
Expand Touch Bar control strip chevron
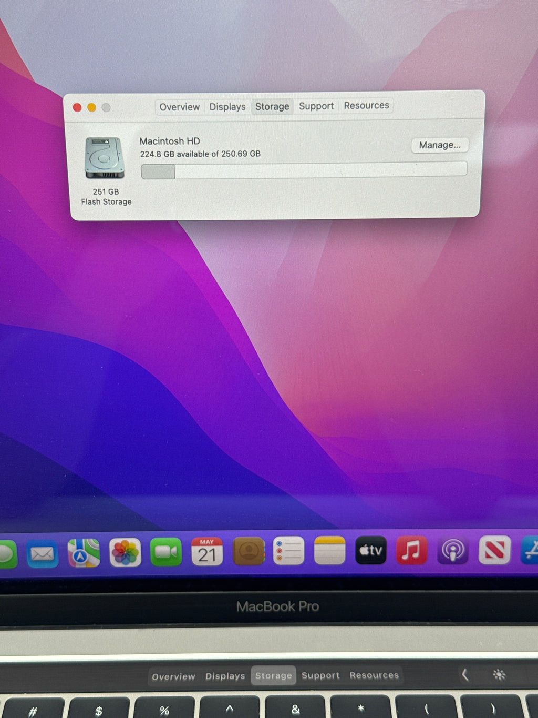pos(465,674)
